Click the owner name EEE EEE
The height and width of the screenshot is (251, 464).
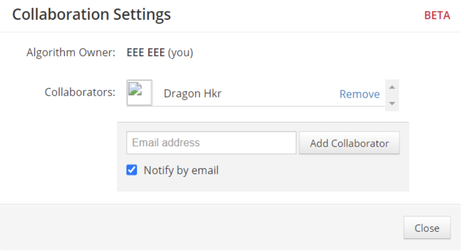[146, 53]
